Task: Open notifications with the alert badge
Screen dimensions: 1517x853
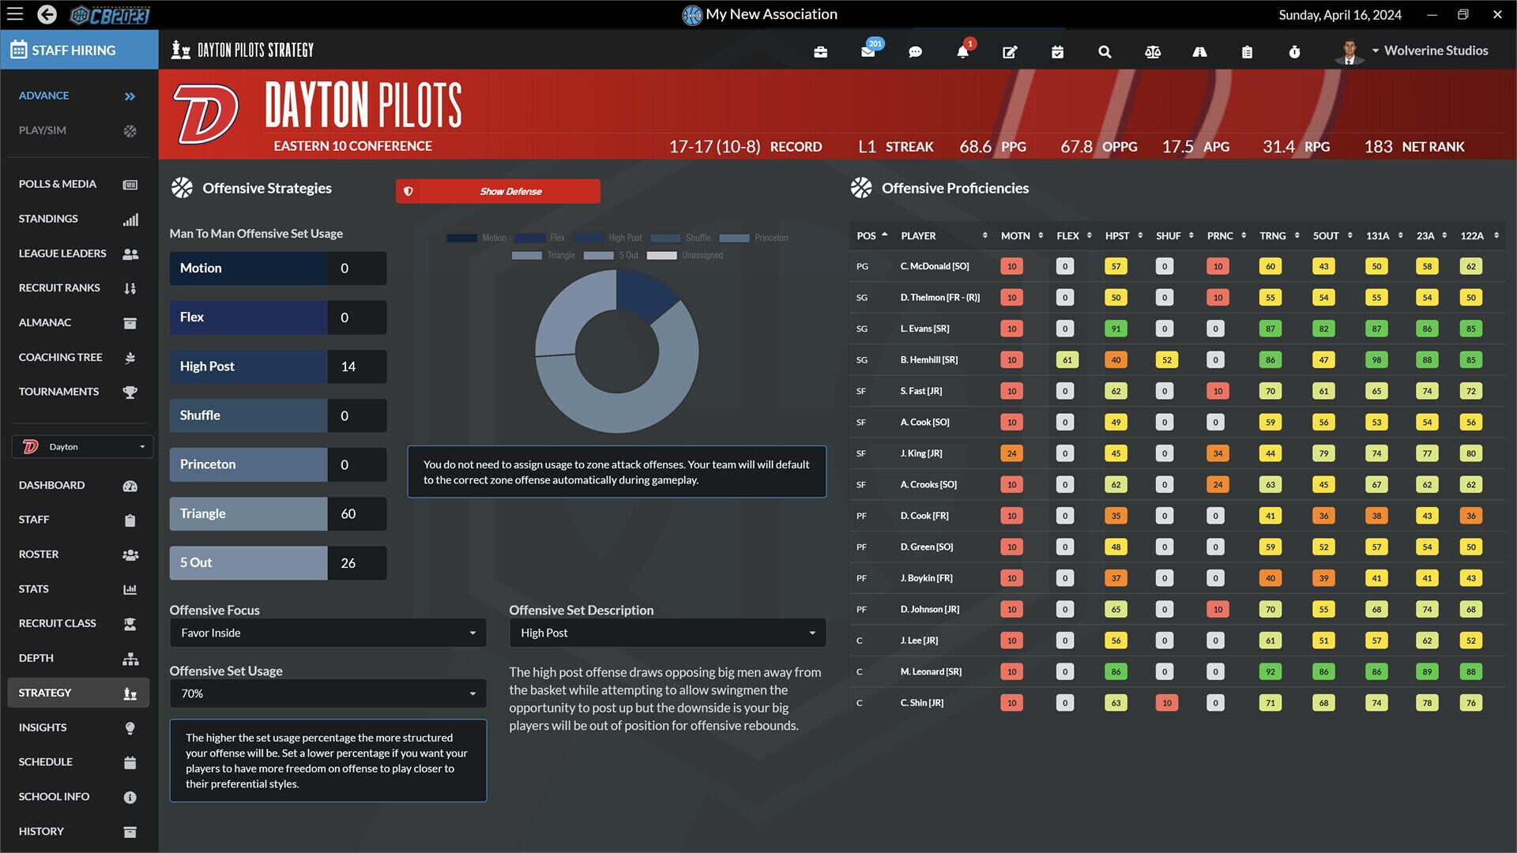Action: [x=962, y=51]
